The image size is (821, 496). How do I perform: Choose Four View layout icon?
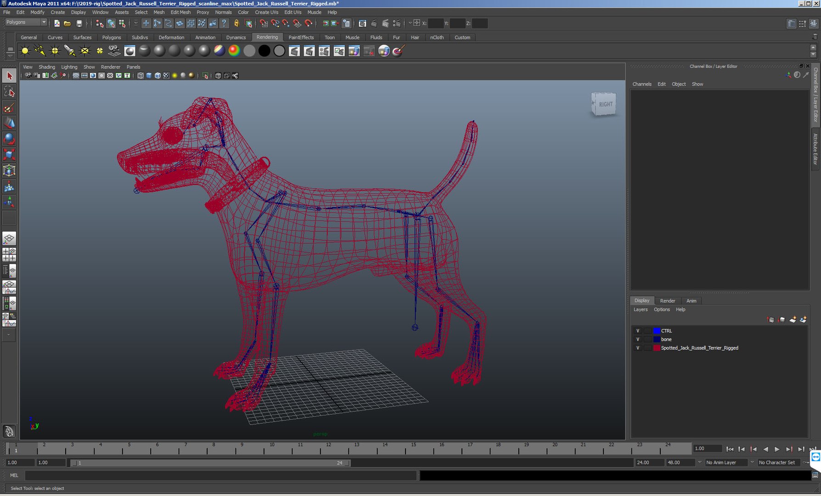[x=9, y=254]
